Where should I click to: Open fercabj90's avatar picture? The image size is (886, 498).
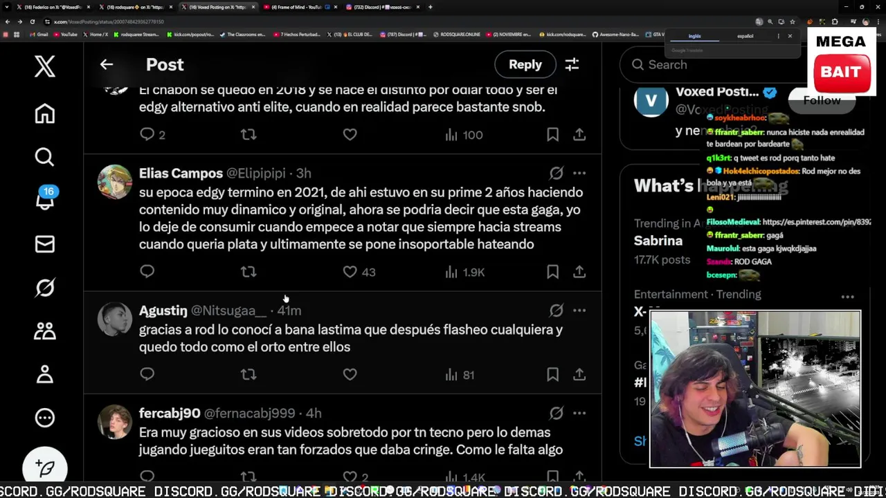point(115,421)
